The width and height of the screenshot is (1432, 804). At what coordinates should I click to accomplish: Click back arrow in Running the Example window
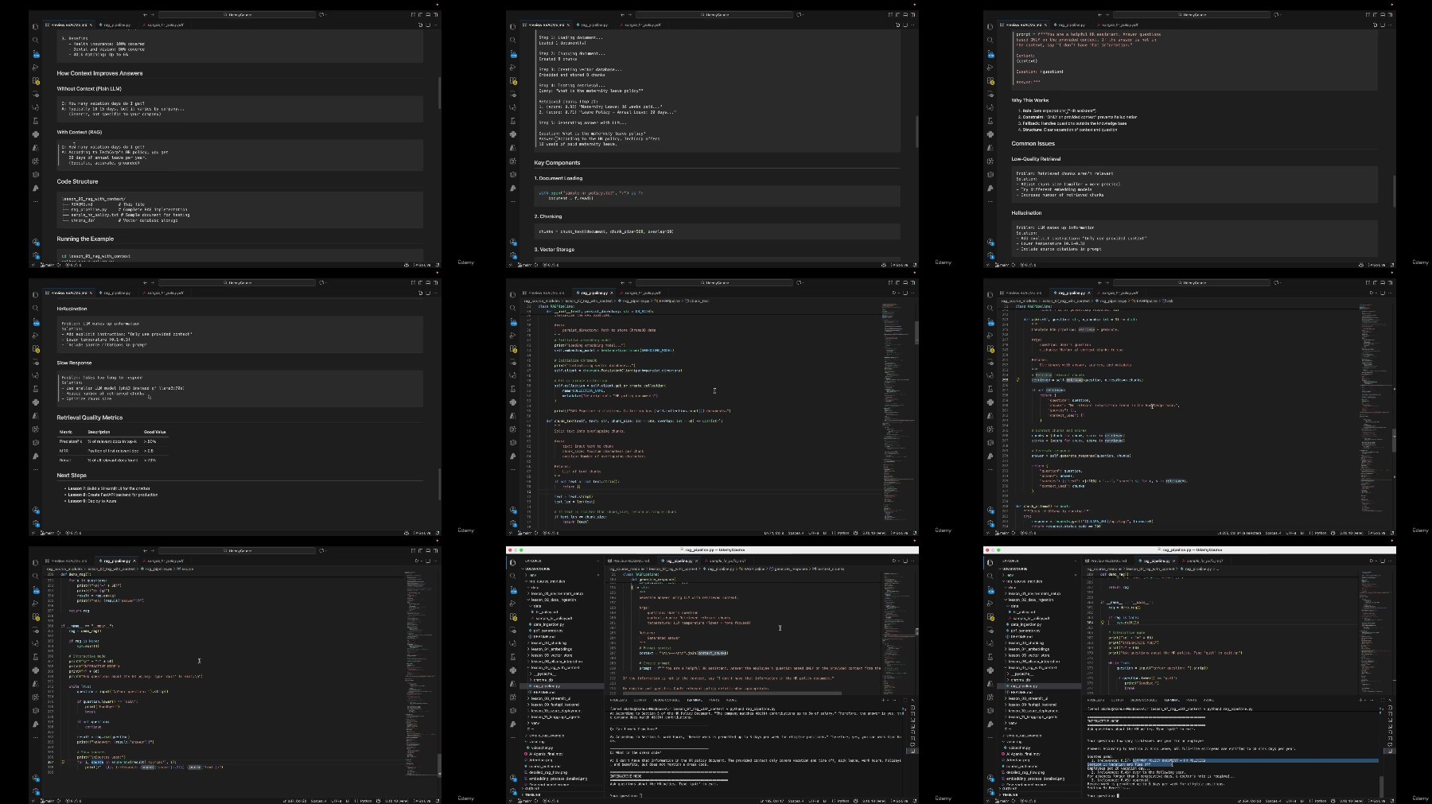(144, 14)
